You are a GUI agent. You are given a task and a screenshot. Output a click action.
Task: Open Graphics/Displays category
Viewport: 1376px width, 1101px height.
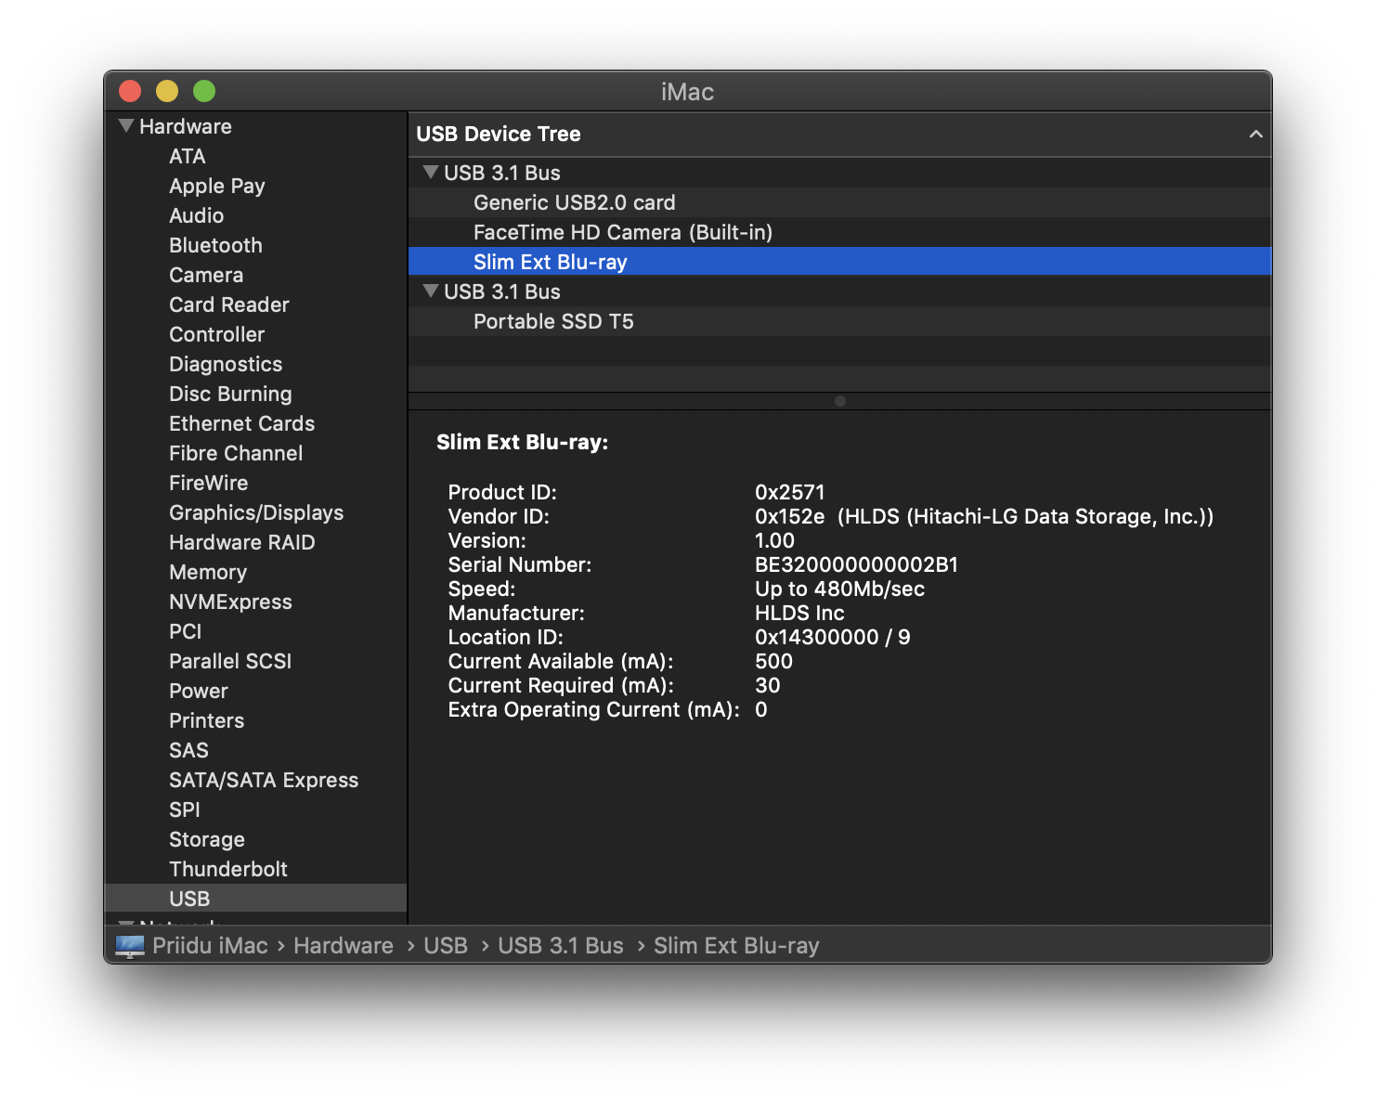click(256, 512)
